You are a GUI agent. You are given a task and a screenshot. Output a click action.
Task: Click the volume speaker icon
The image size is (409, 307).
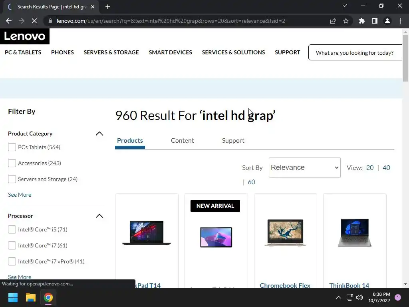pyautogui.click(x=359, y=297)
